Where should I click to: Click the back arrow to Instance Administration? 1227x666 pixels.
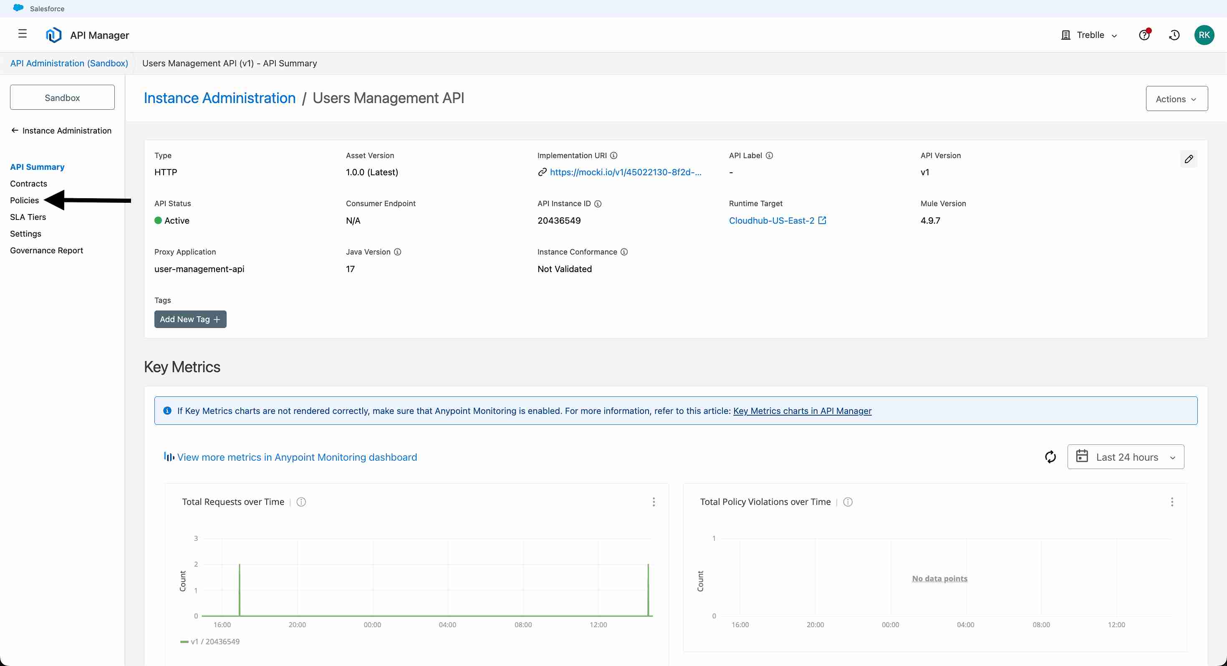click(x=15, y=130)
